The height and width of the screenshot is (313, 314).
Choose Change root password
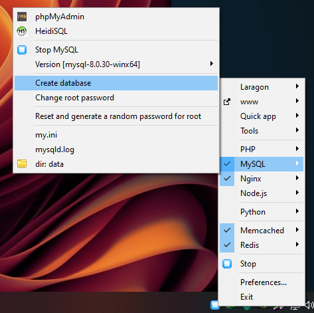[x=116, y=98]
